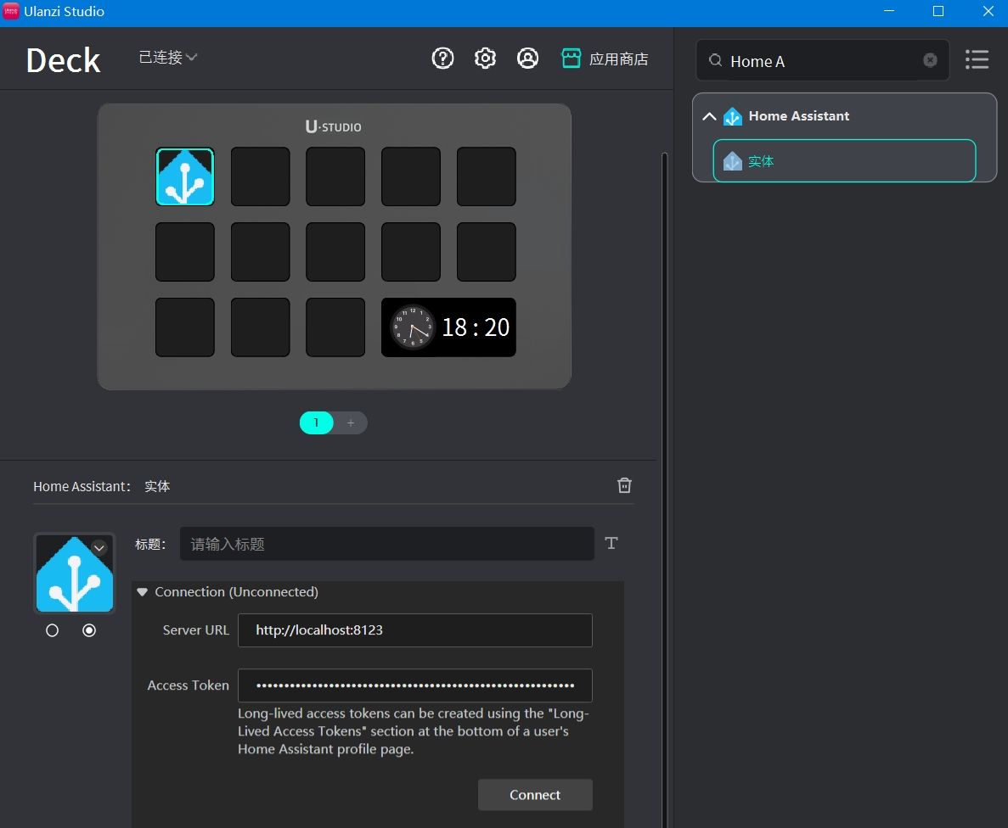Select the second icon state radio button

89,631
